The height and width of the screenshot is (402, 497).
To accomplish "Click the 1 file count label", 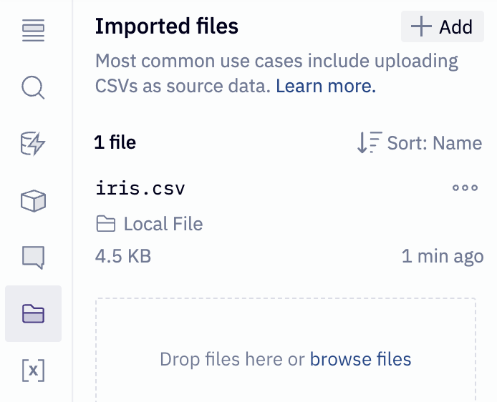I will point(115,143).
